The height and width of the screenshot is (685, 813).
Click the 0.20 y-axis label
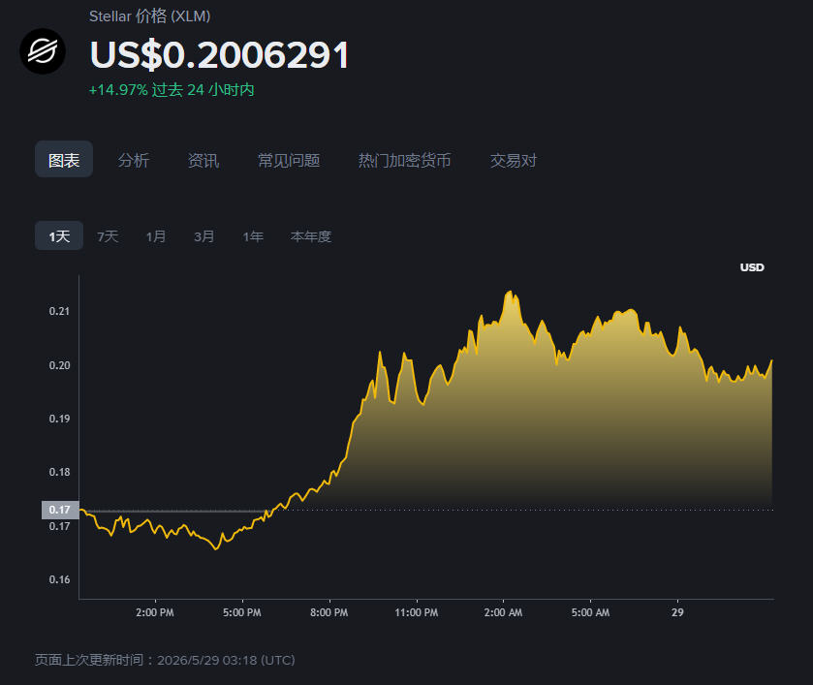60,365
